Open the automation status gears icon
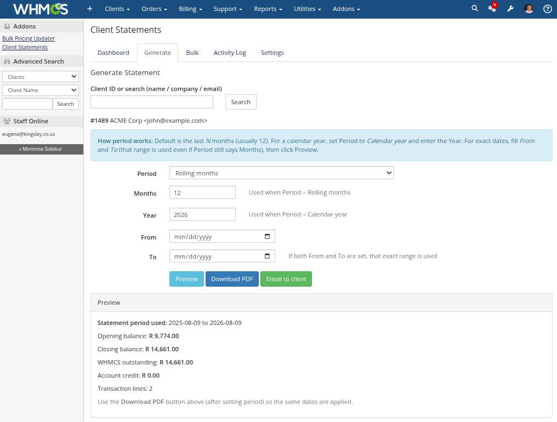 [492, 8]
